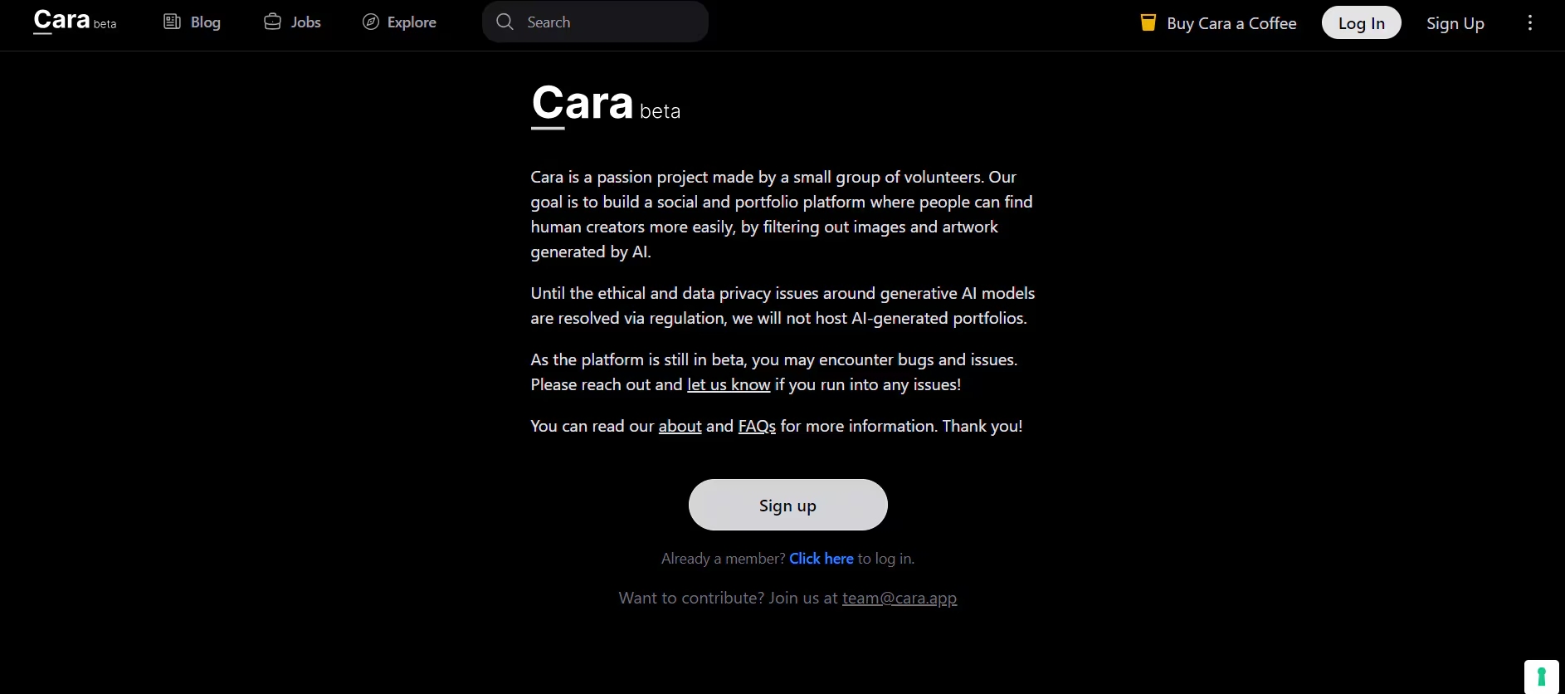Click the Explore compass icon
1565x694 pixels.
pos(371,22)
